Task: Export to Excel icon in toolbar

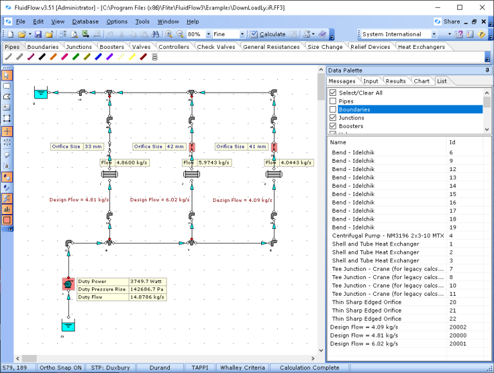Action: pyautogui.click(x=86, y=34)
